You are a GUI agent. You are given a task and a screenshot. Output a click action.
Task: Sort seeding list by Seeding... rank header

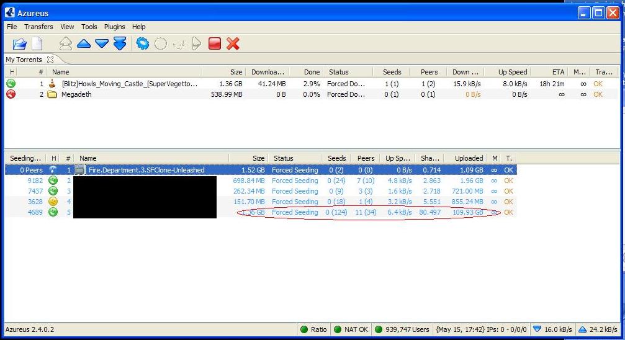point(25,158)
